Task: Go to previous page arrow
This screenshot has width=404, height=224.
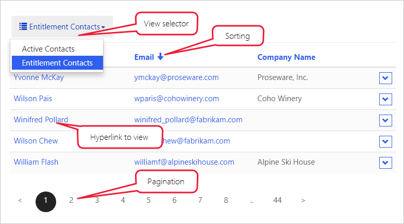Action: tap(20, 200)
